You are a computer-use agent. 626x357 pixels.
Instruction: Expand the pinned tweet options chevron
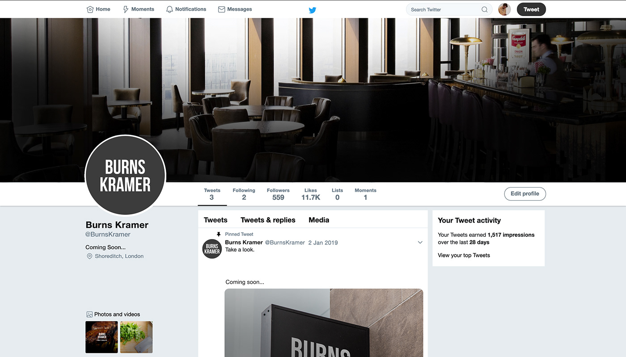tap(420, 242)
